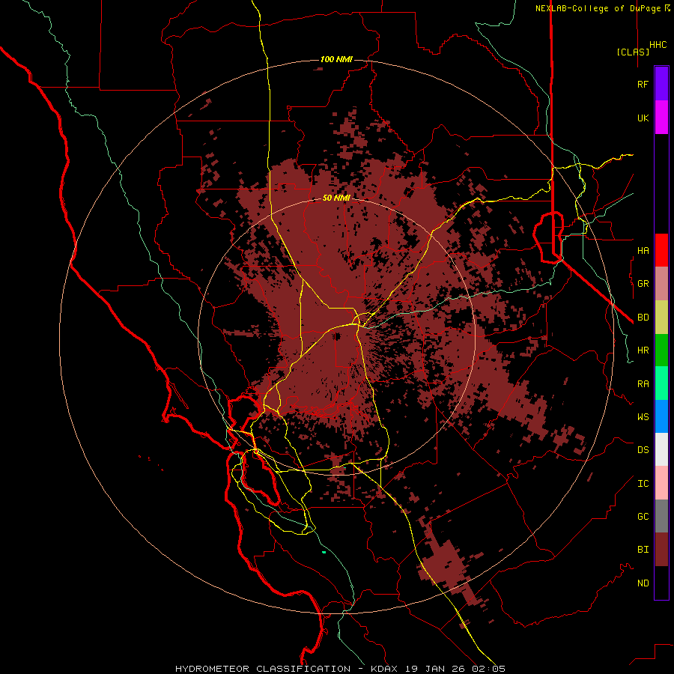Click the UK legend label

pyautogui.click(x=643, y=118)
